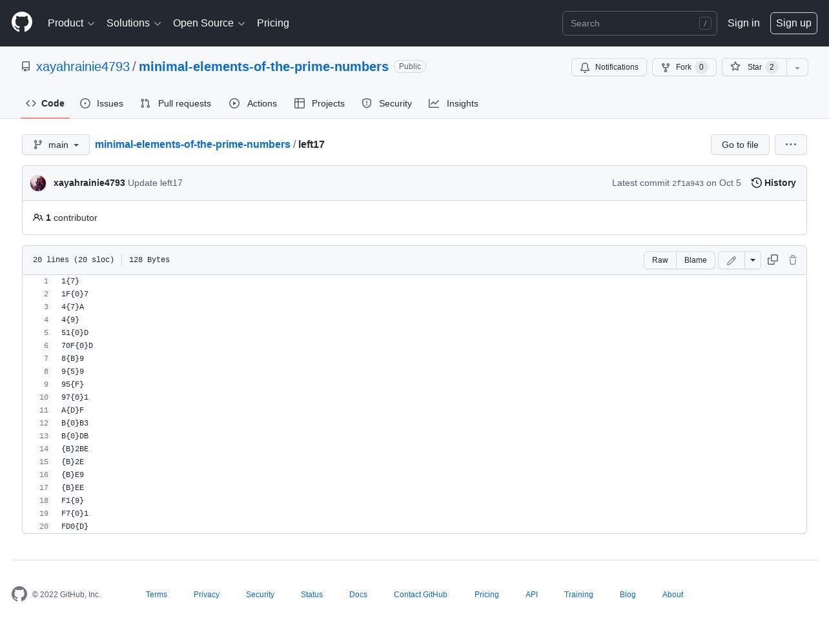Image resolution: width=829 pixels, height=634 pixels.
Task: Switch to the Code tab
Action: click(45, 103)
